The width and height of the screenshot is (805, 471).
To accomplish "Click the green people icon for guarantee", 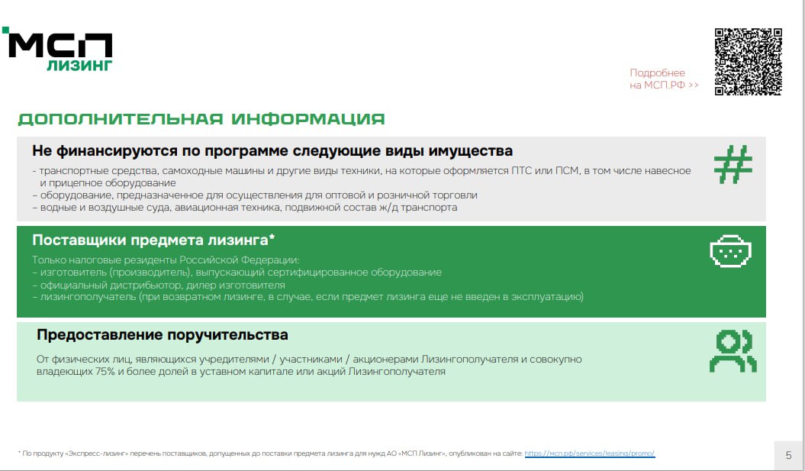I will pyautogui.click(x=732, y=351).
